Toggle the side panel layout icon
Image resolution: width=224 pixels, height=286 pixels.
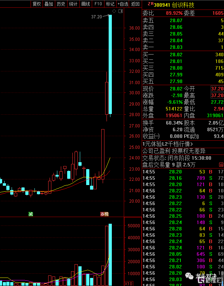coord(121,11)
